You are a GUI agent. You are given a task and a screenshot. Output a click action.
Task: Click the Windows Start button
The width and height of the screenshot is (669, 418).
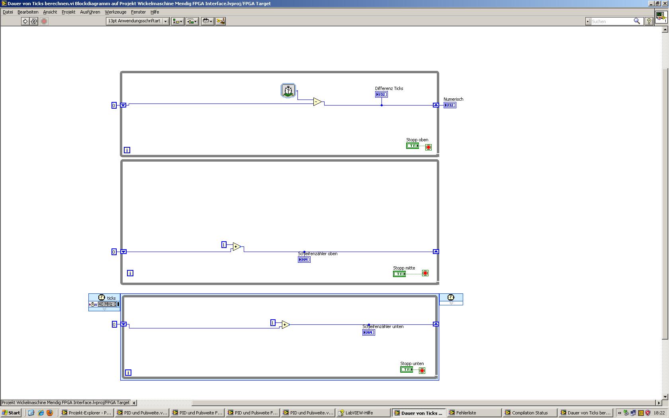pos(11,413)
